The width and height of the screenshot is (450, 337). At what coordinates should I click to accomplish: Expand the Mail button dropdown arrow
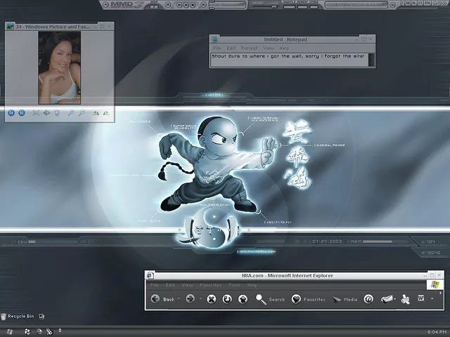397,299
